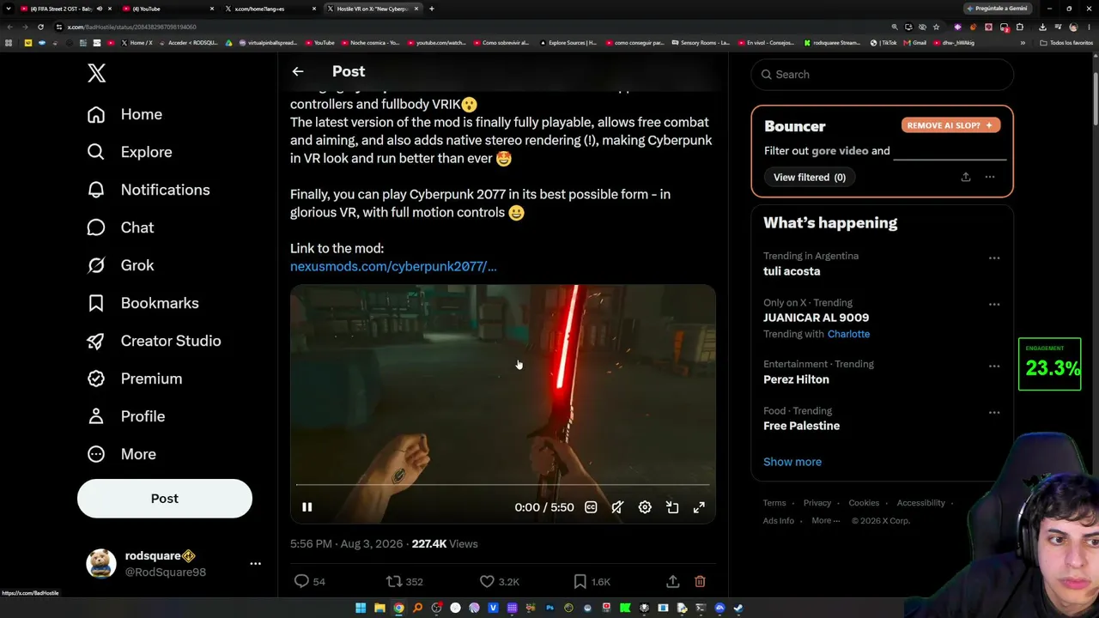Share the post using the share icon

tap(672, 581)
